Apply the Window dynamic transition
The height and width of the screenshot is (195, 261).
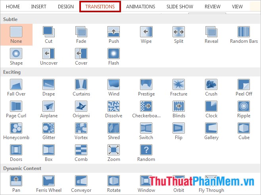click(x=146, y=184)
